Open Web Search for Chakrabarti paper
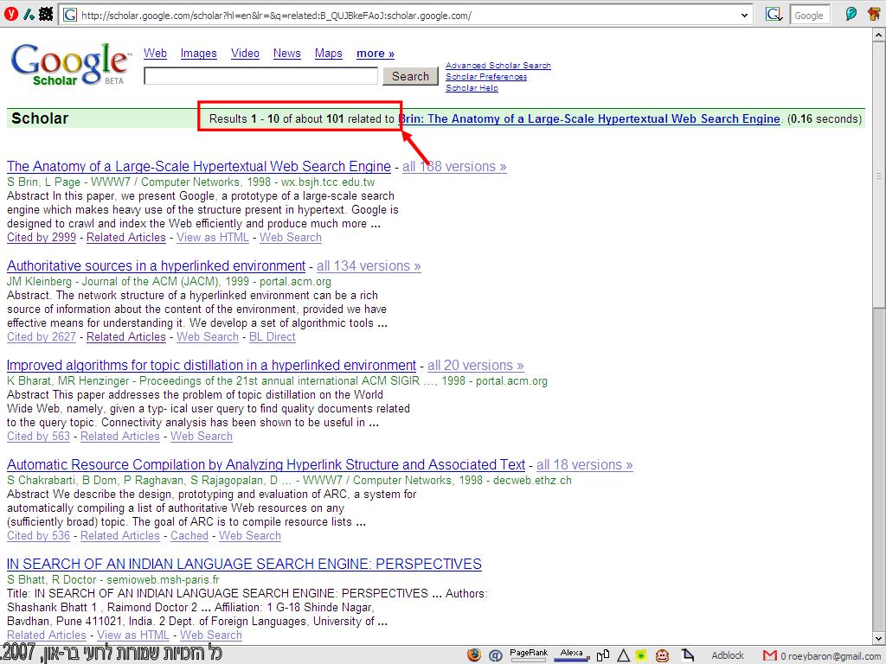 click(x=250, y=536)
